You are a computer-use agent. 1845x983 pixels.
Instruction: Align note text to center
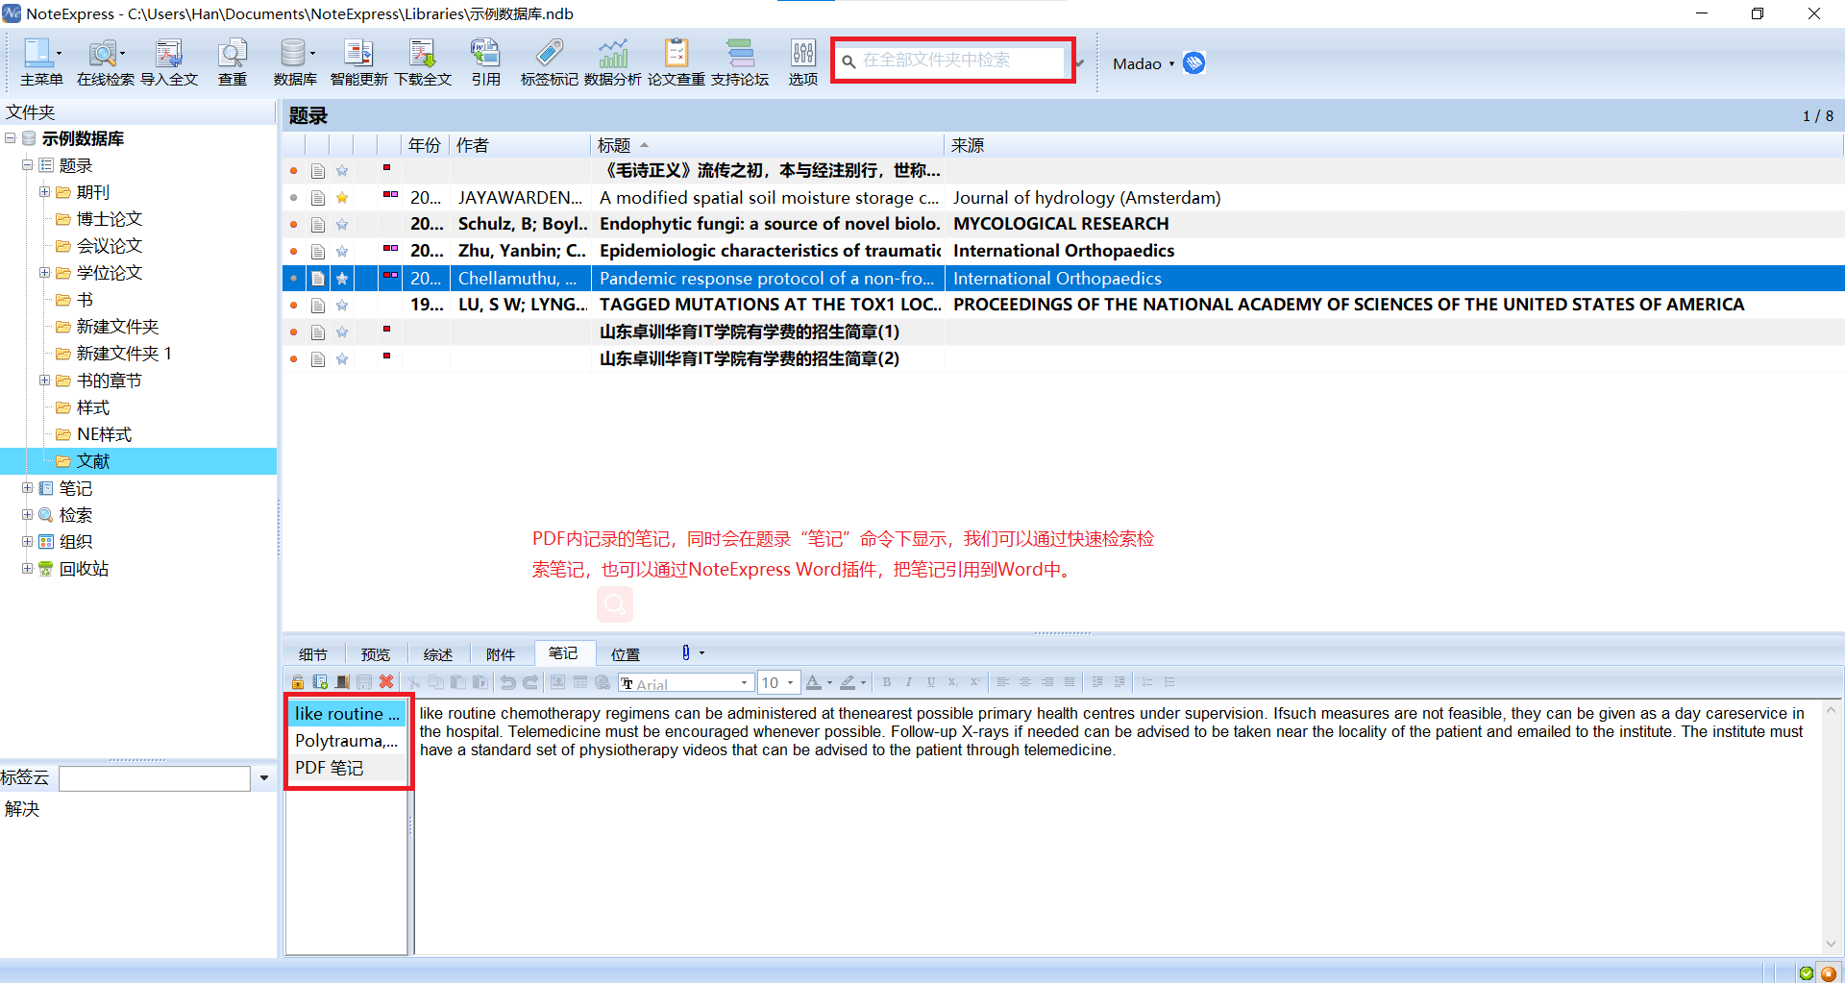pos(1025,682)
